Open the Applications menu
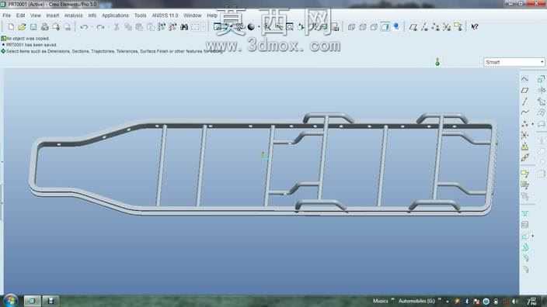 pyautogui.click(x=115, y=16)
